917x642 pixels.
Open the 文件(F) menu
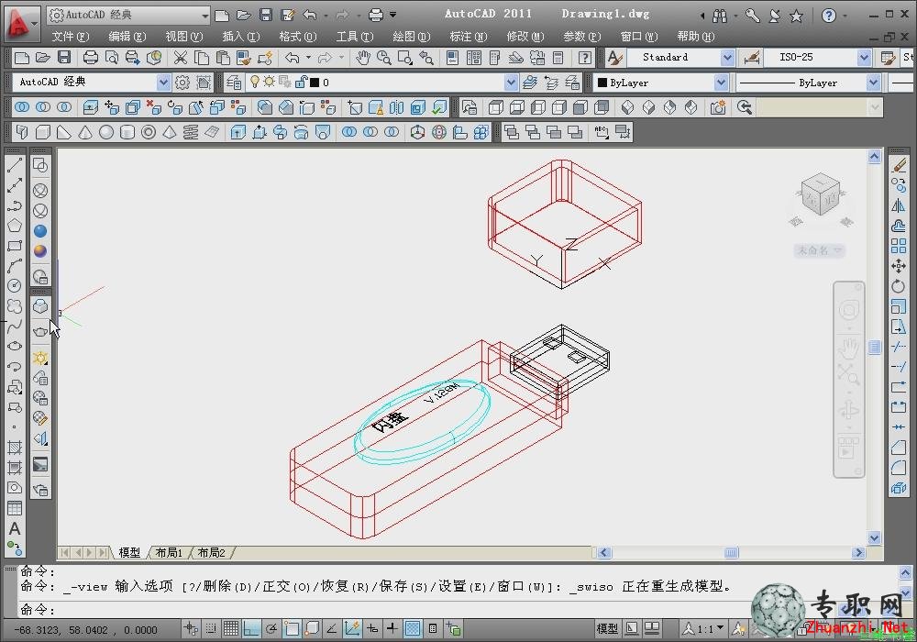point(71,37)
